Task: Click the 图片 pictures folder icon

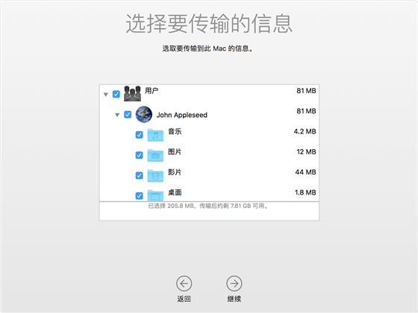Action: 155,156
